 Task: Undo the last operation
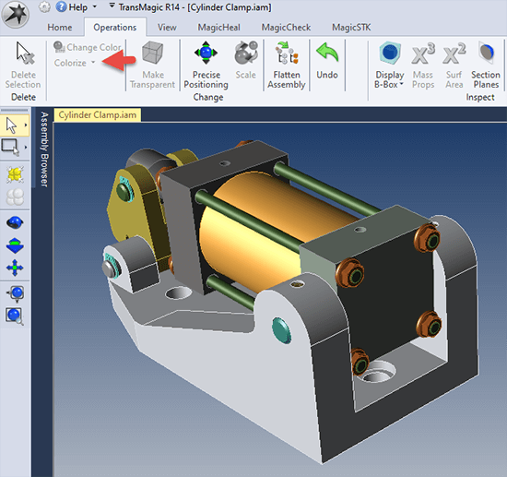coord(327,61)
